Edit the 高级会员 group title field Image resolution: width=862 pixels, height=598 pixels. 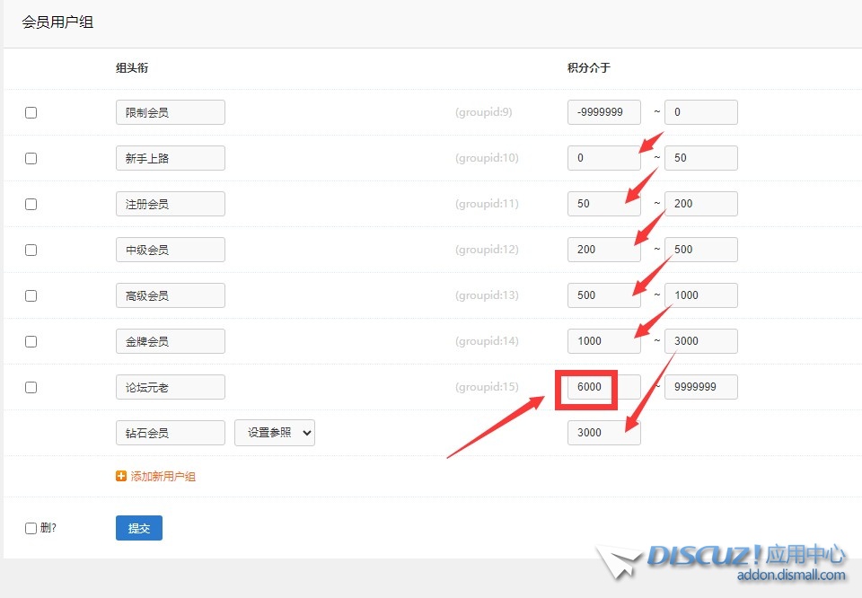[171, 295]
